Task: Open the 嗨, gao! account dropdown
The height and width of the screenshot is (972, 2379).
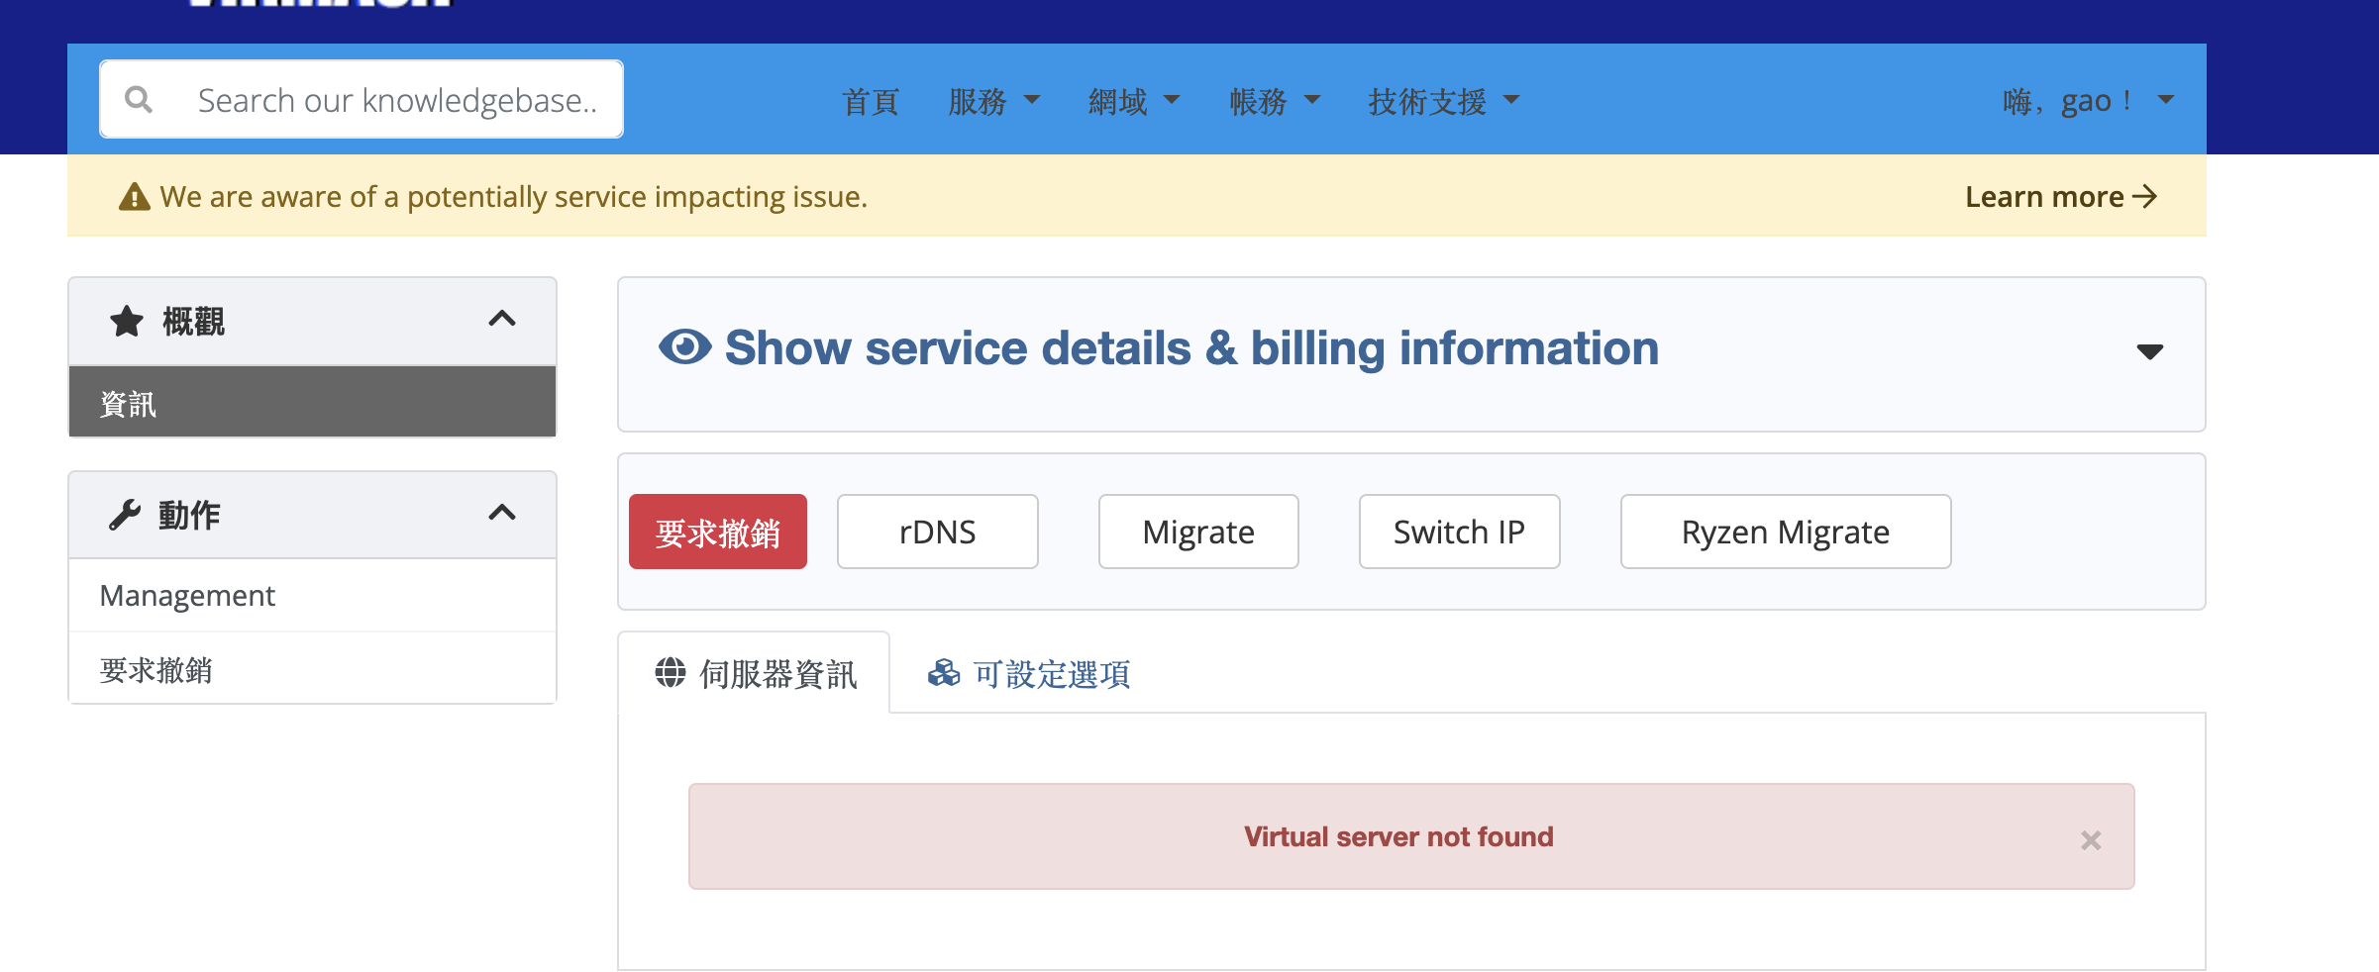Action: click(2089, 101)
